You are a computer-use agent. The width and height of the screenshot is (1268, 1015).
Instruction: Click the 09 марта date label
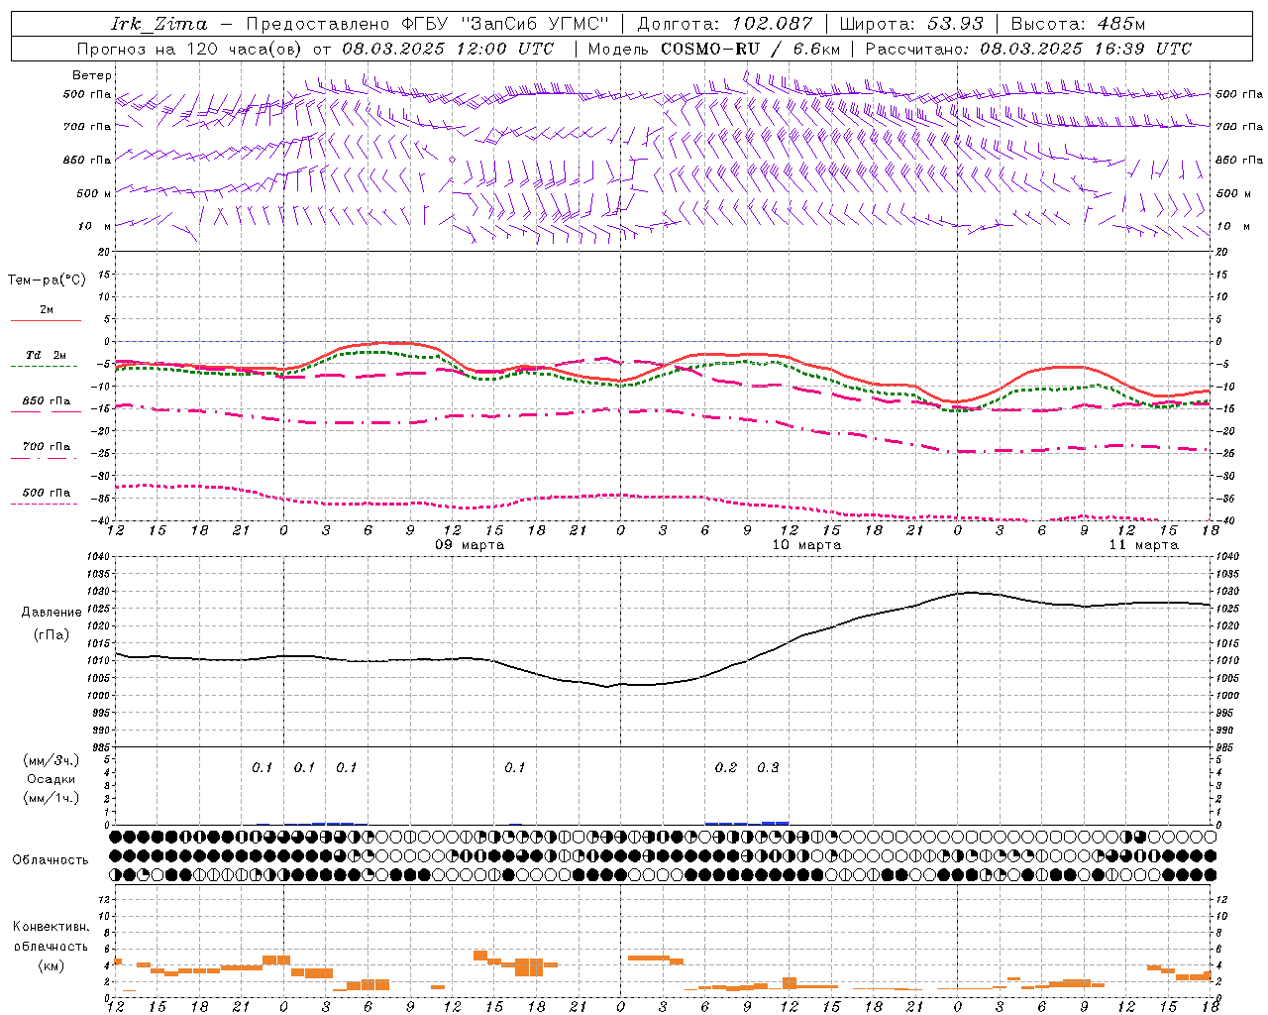coord(470,545)
